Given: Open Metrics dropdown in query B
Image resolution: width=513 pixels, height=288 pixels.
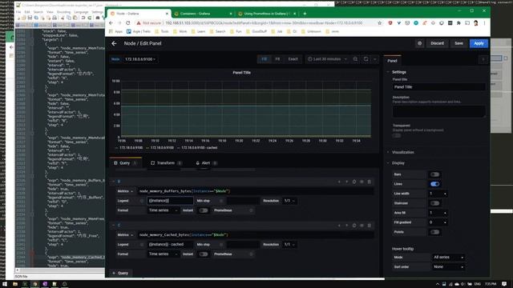Looking at the screenshot, I should point(125,191).
